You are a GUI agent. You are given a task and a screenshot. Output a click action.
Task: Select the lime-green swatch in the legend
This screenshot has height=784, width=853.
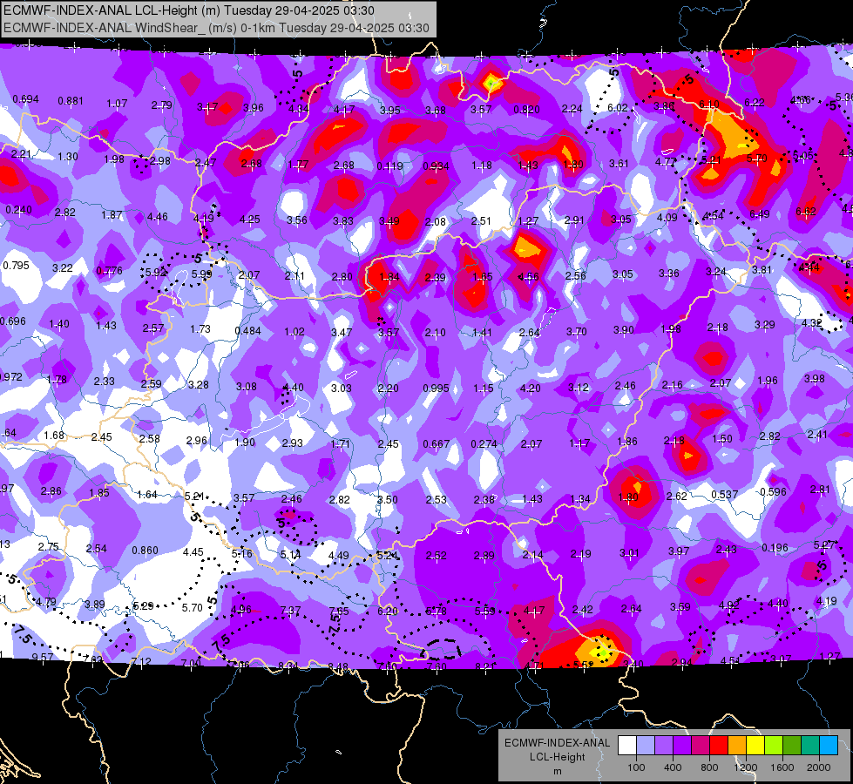click(774, 746)
